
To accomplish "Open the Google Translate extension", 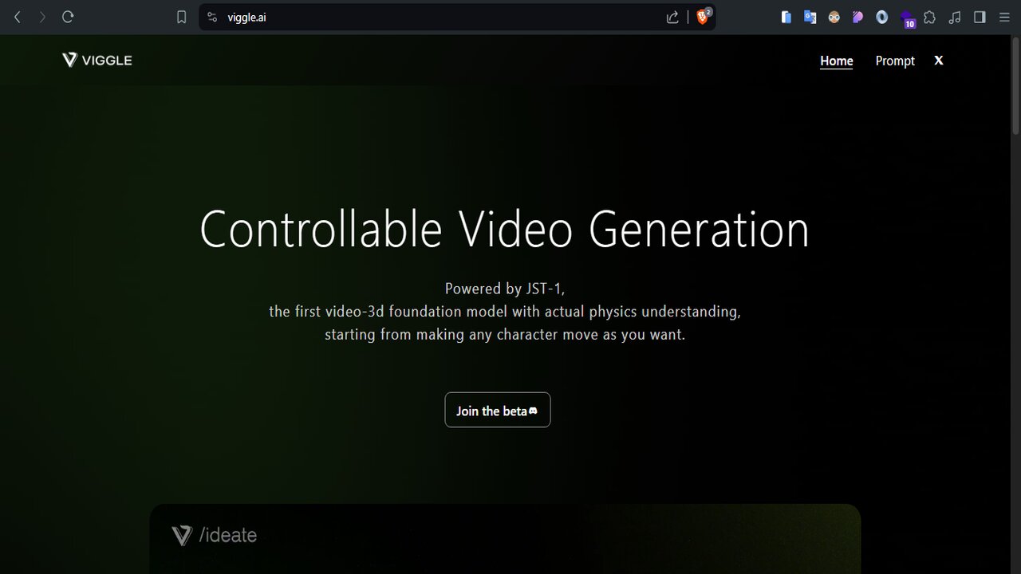I will (810, 17).
